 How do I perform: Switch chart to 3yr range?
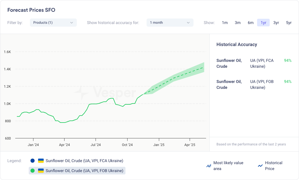[x=276, y=23]
